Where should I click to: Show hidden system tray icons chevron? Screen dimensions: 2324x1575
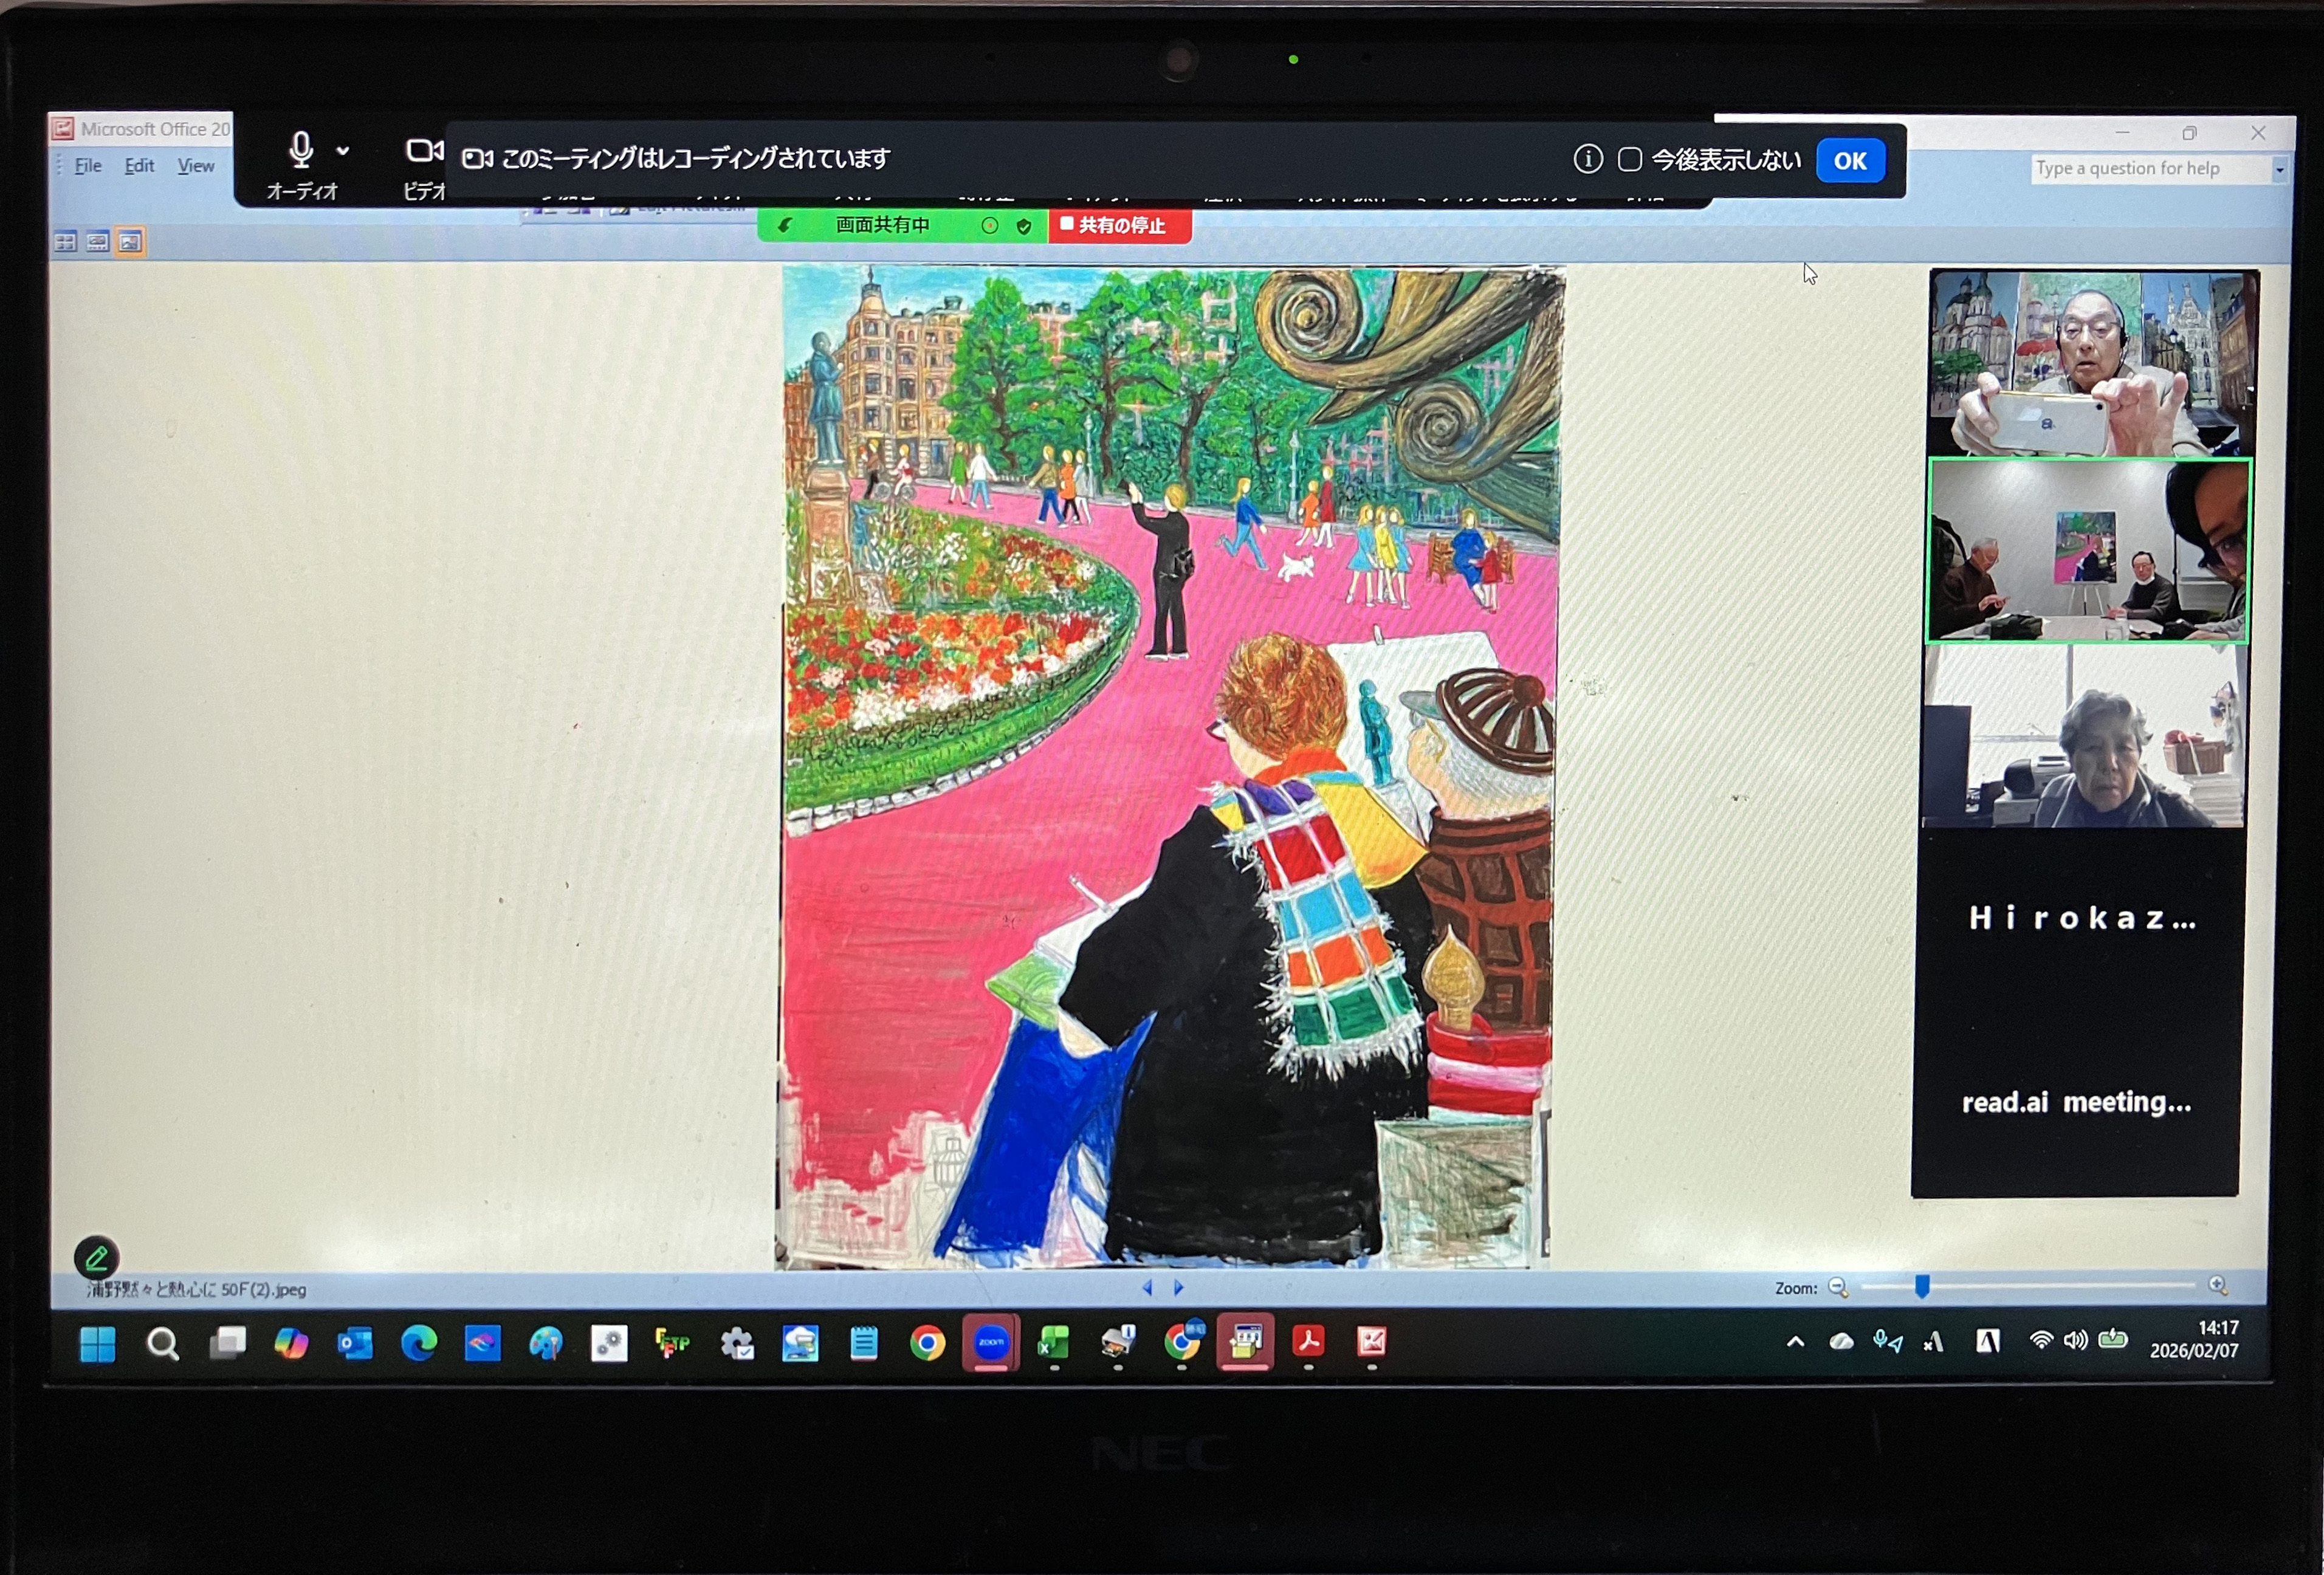[1795, 1342]
